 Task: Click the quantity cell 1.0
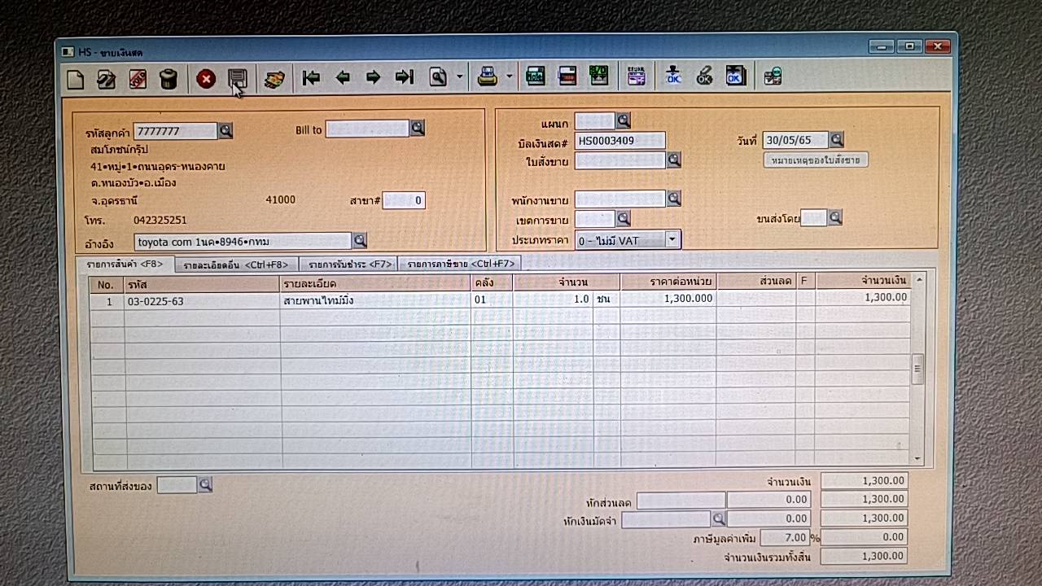click(553, 299)
